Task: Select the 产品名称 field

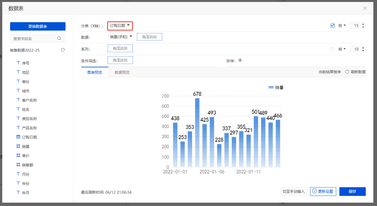Action: (x=30, y=128)
